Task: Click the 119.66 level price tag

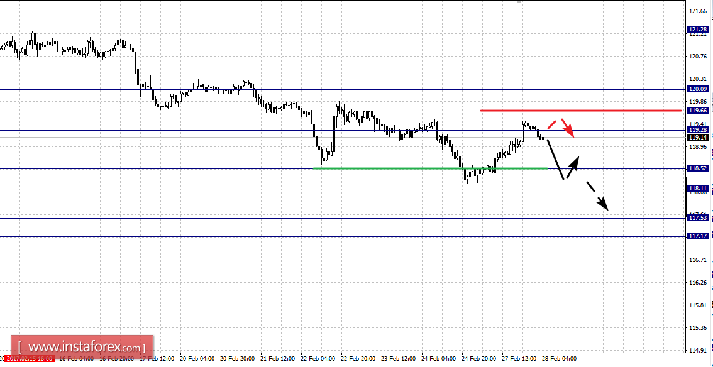Action: (697, 111)
